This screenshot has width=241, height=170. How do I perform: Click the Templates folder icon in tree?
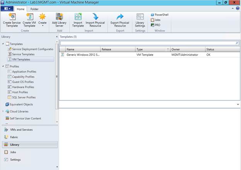point(7,44)
